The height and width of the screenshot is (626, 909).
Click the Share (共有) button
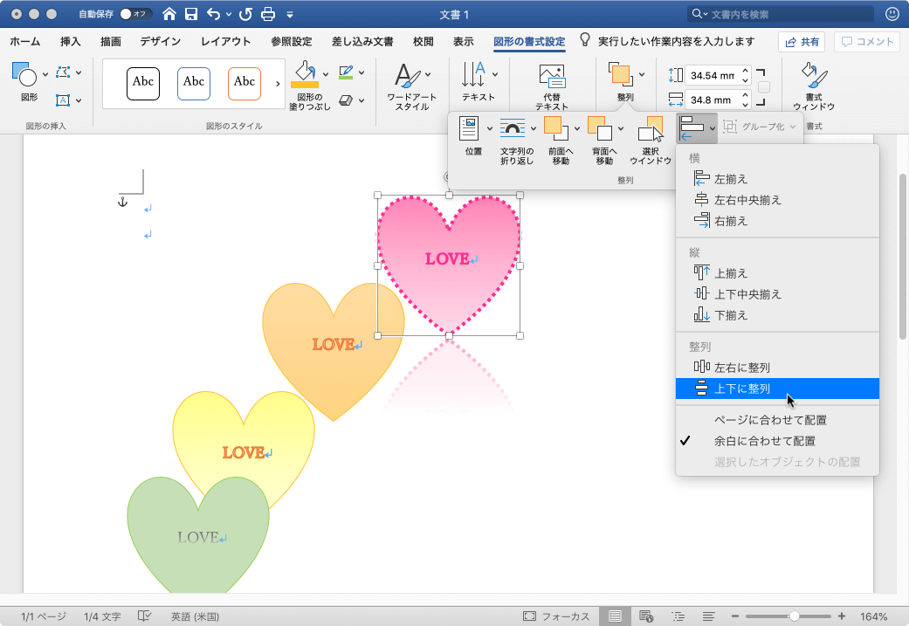(x=802, y=42)
